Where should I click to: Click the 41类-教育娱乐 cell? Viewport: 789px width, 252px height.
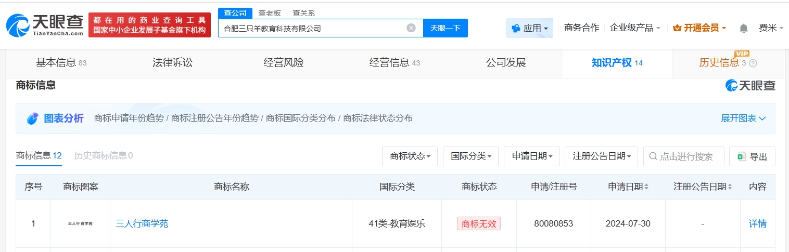(x=397, y=224)
